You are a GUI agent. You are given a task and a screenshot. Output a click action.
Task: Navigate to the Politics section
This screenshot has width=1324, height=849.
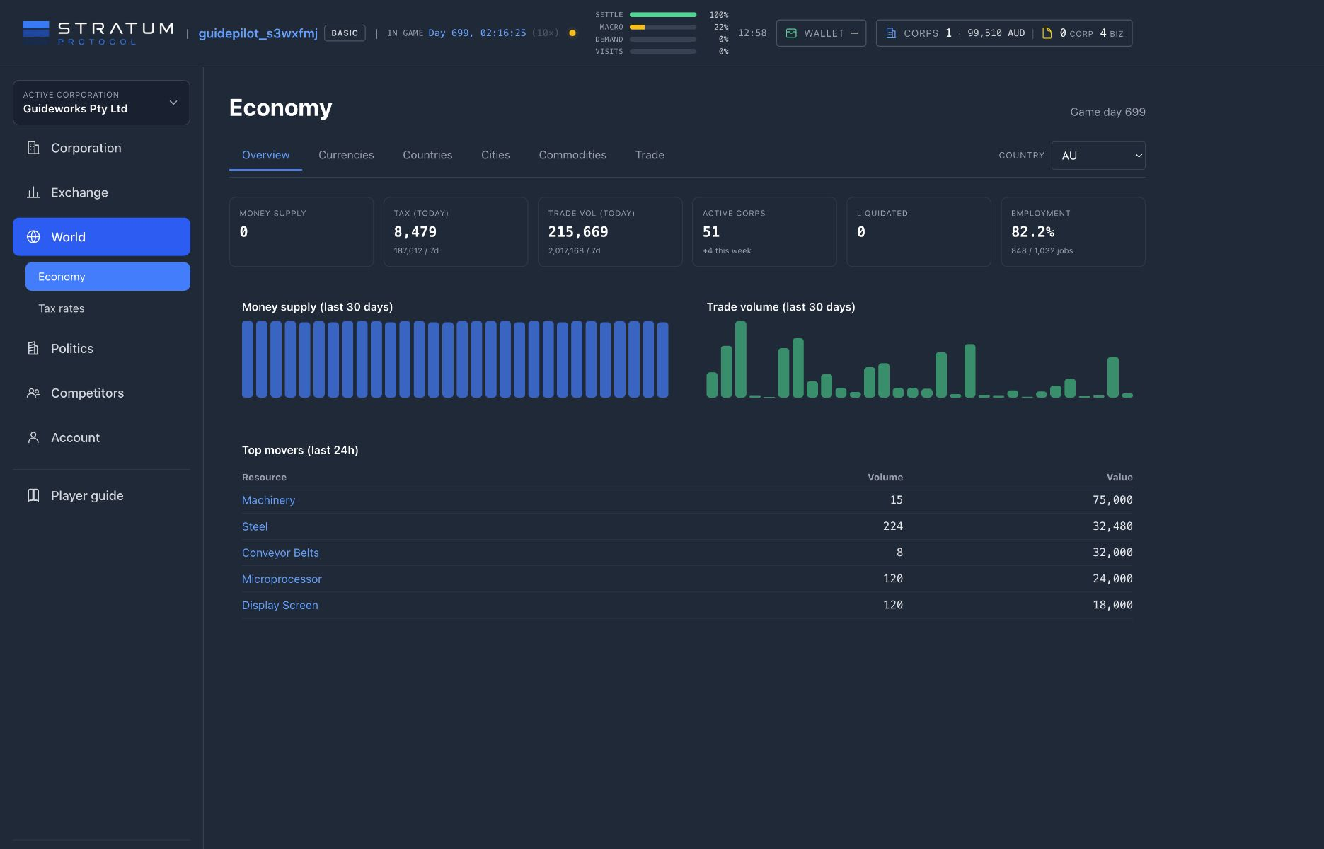(101, 348)
